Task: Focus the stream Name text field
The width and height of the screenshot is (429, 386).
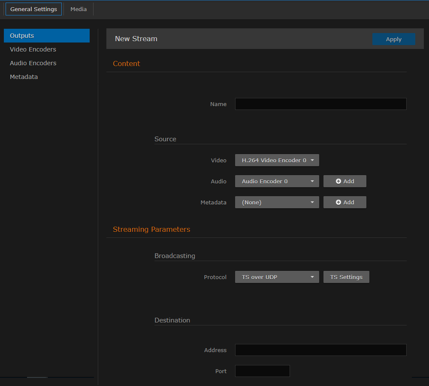Action: pyautogui.click(x=320, y=104)
